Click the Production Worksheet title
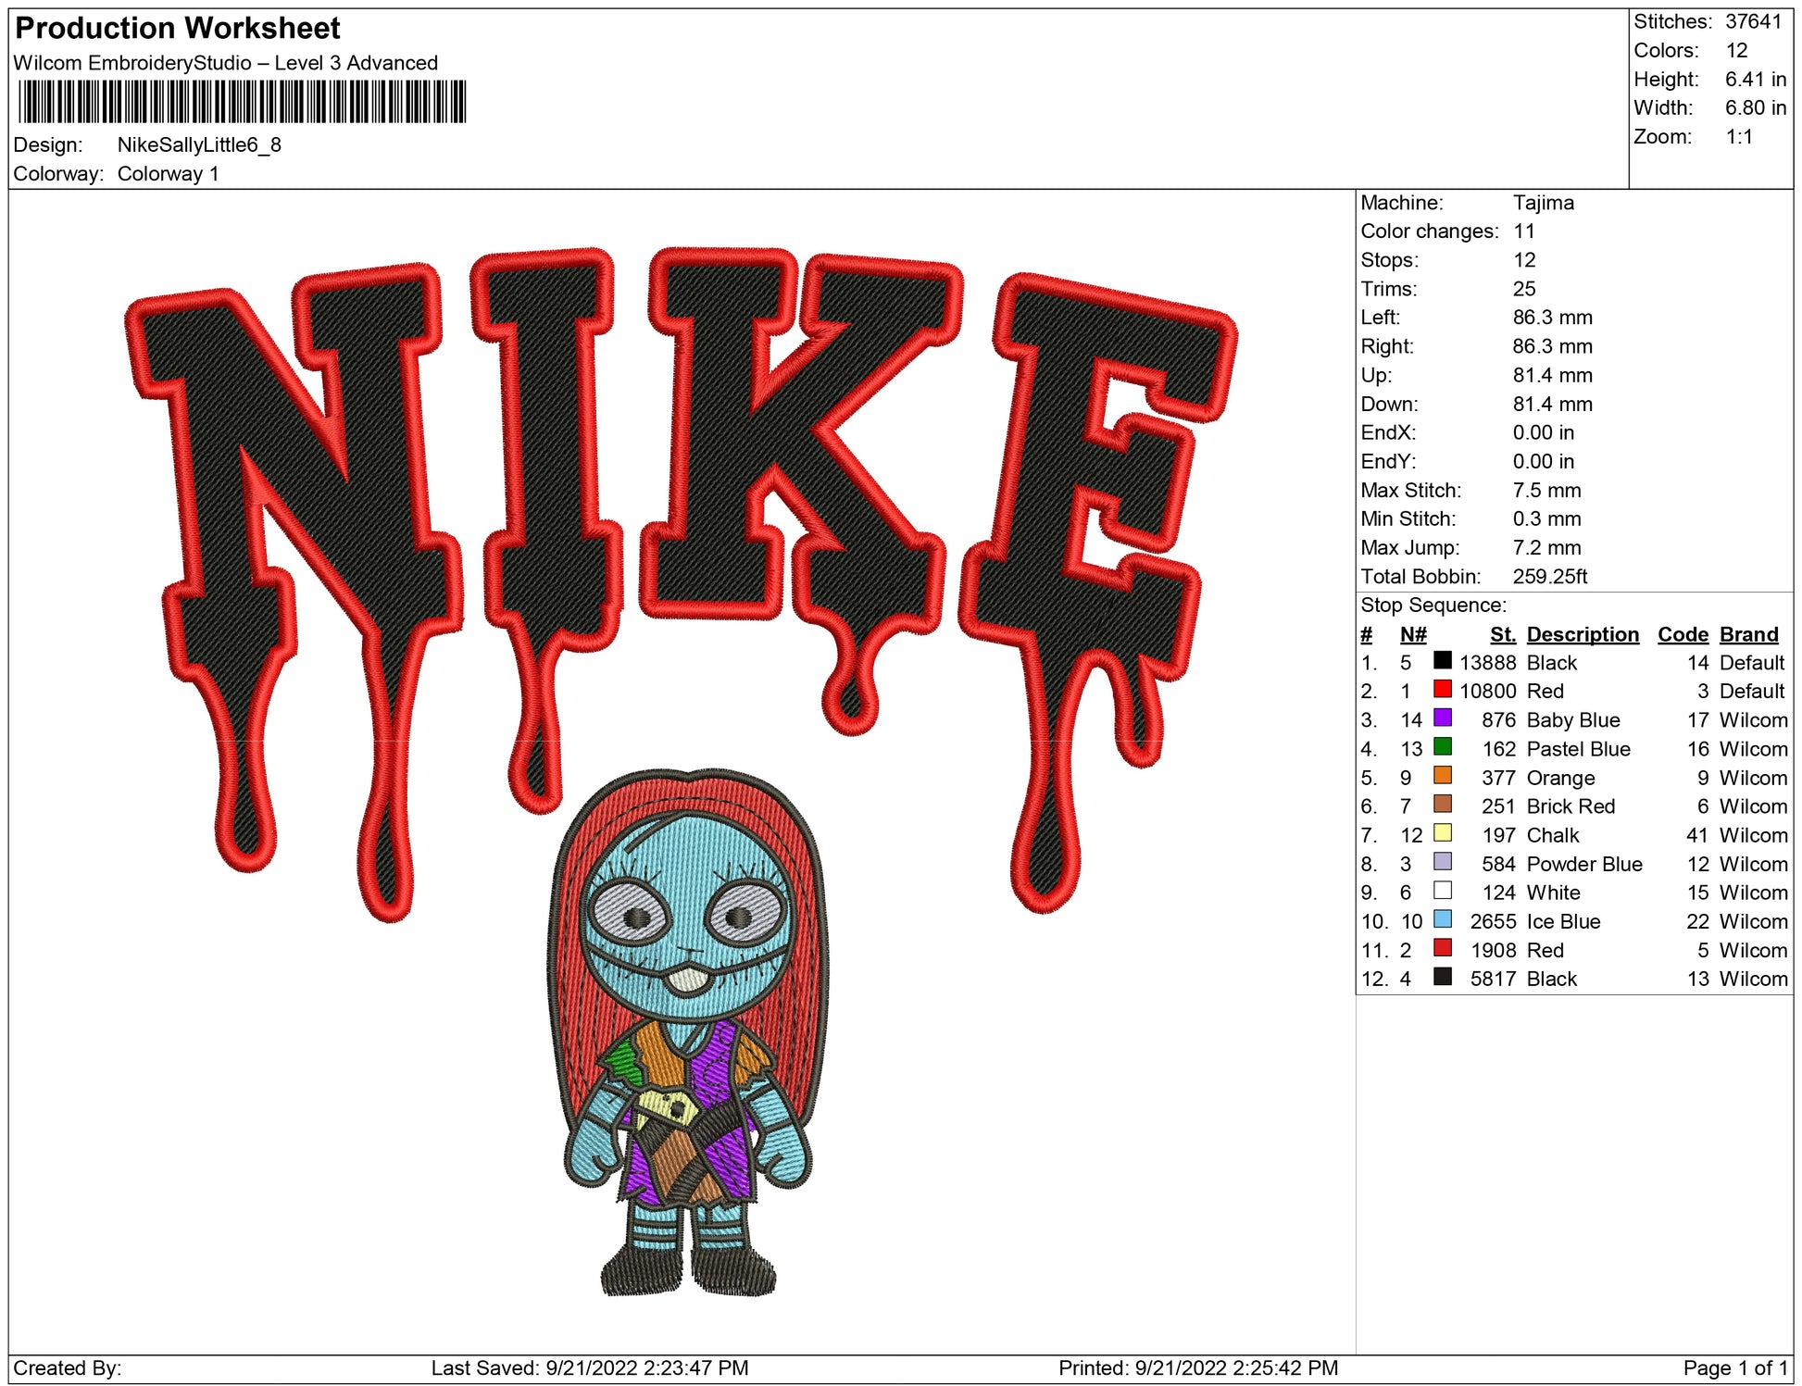1802x1386 pixels. tap(178, 29)
